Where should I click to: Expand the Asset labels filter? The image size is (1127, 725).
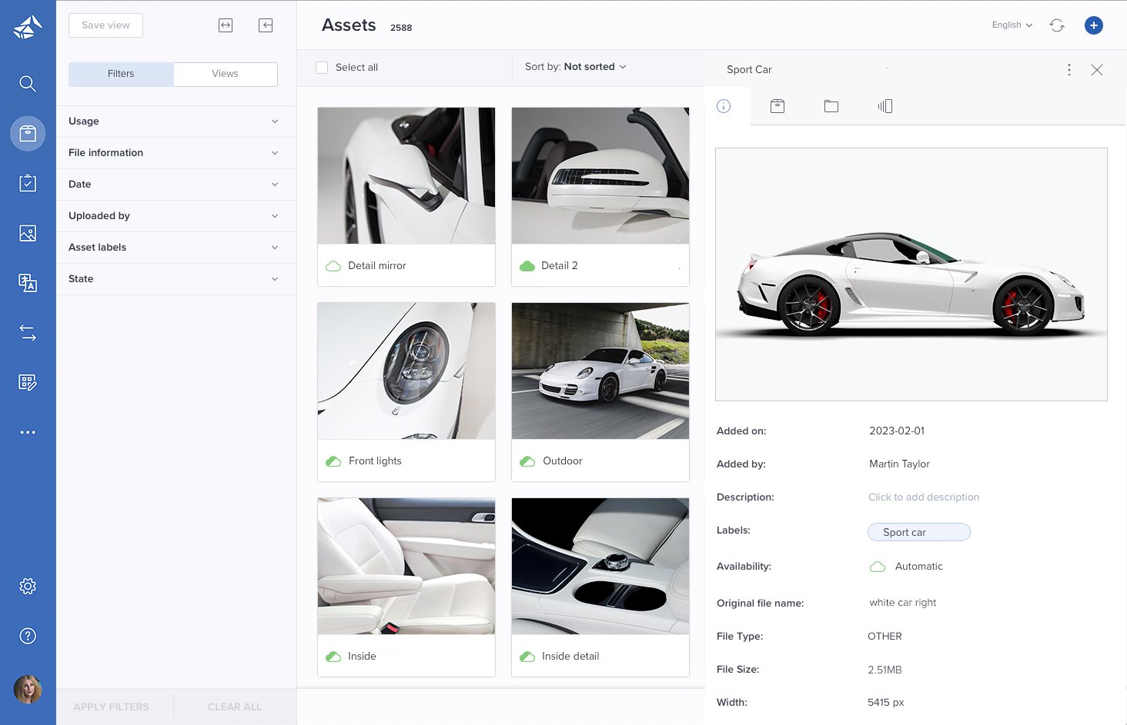click(176, 248)
